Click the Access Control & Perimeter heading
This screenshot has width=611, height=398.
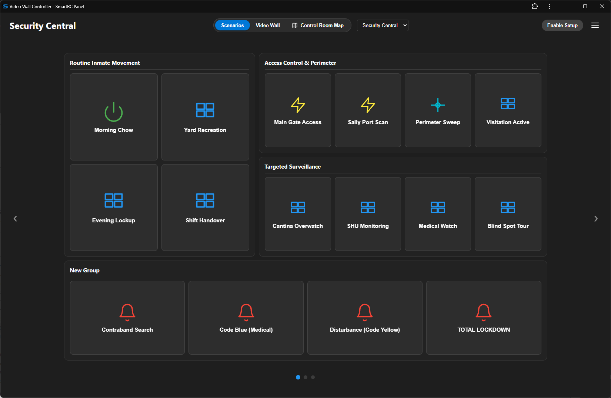[x=300, y=63]
